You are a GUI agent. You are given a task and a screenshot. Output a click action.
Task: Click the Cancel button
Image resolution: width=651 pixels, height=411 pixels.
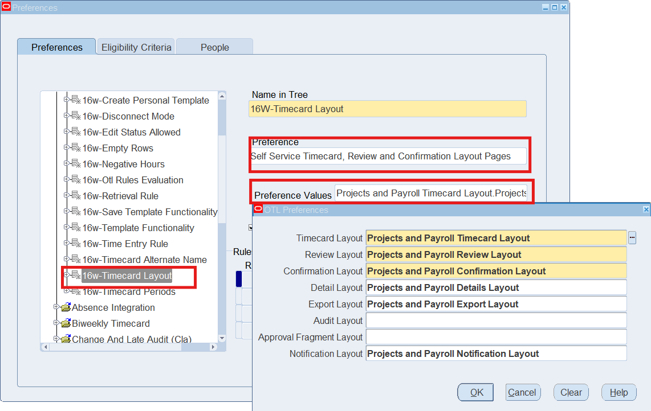click(x=522, y=392)
